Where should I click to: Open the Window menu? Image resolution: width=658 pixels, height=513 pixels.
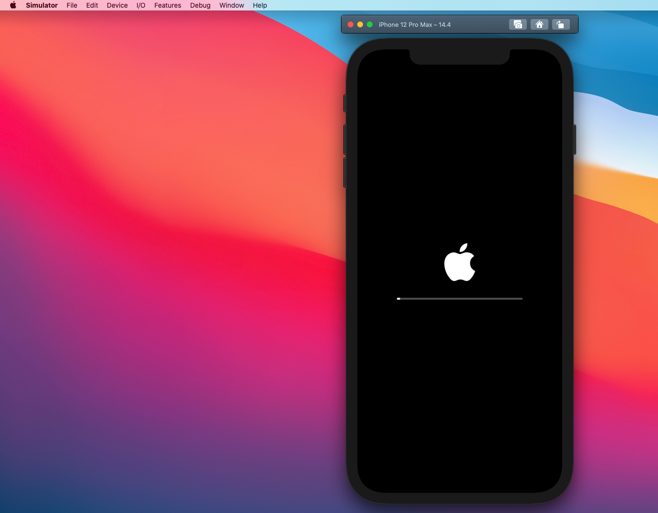(x=232, y=5)
